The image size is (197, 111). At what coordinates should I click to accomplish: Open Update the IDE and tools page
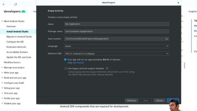coord(19,57)
